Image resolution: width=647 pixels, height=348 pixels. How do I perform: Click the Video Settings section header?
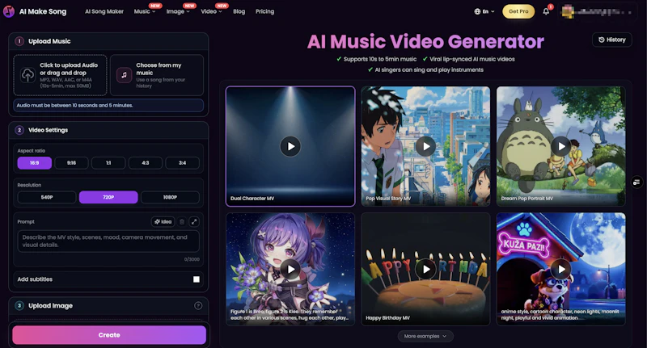click(108, 130)
